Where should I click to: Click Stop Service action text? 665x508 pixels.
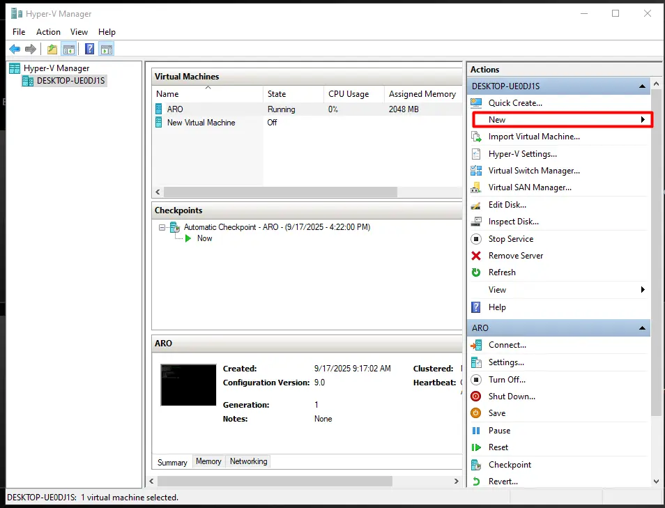coord(511,239)
